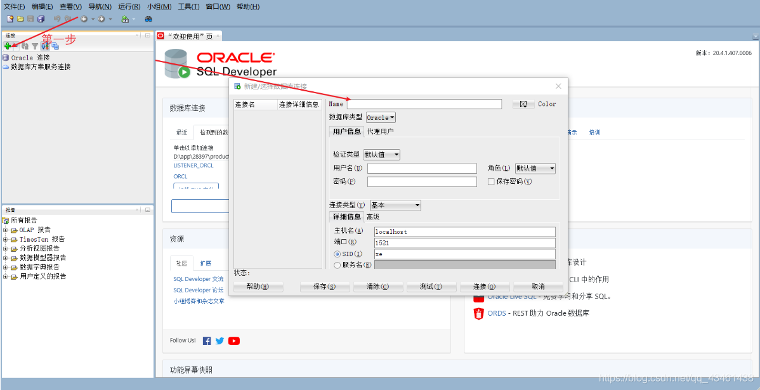Enable the 保存密码 checkbox
Screen dimensions: 760x390
coord(491,182)
